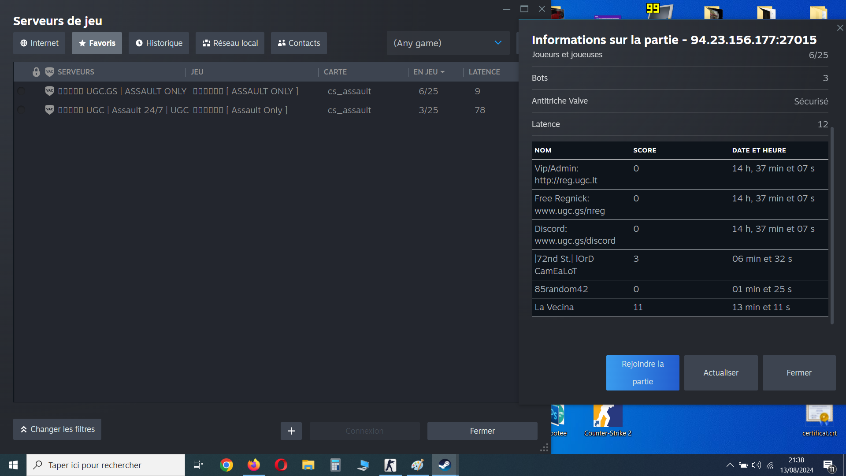Click the VAC shield column header
The width and height of the screenshot is (846, 476).
49,72
